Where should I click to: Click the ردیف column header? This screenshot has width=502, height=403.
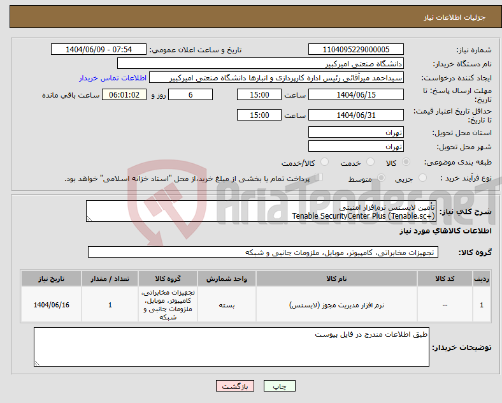(x=482, y=279)
